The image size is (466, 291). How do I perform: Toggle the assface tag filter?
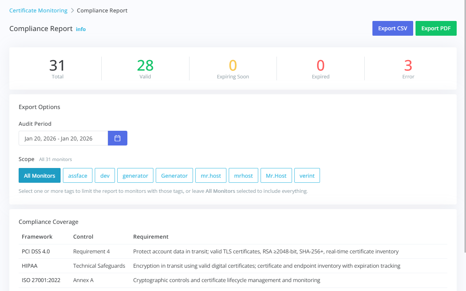(x=77, y=175)
